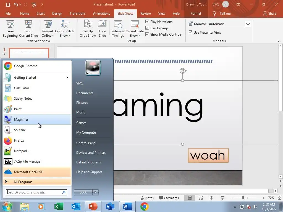Open Notepad++ from Start menu
Viewport: 283px width, 212px height.
37,151
